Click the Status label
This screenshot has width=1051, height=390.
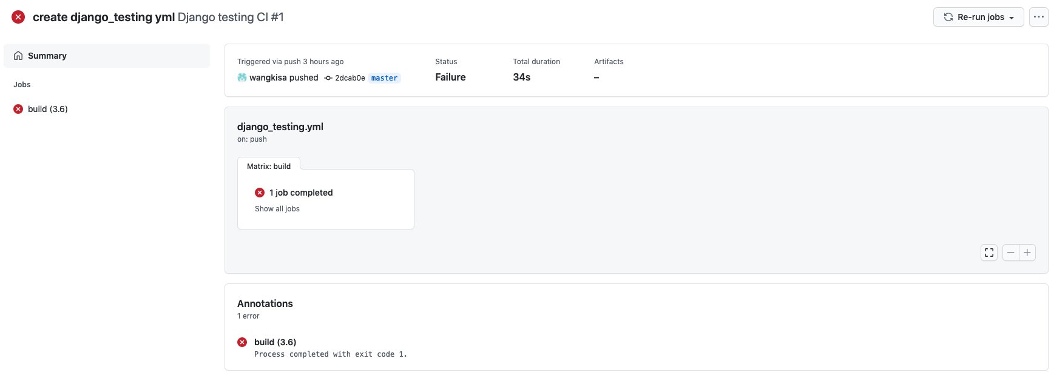point(446,62)
